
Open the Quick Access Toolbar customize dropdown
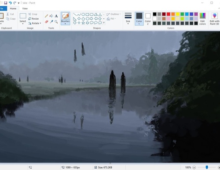18,3
